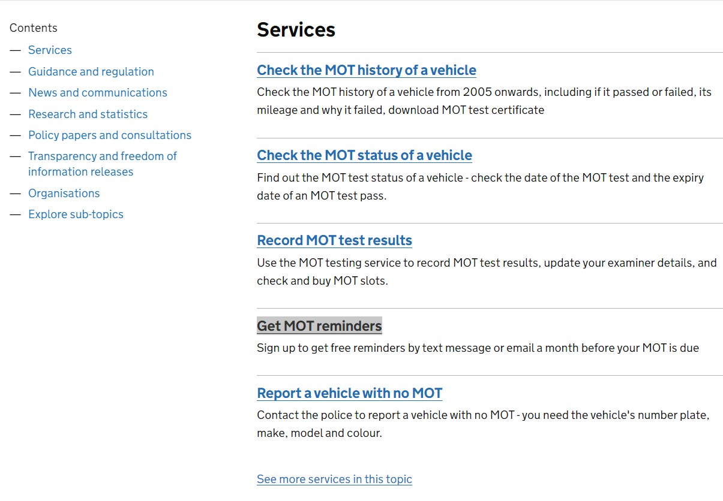Jump to Organisations section
Image resolution: width=723 pixels, height=501 pixels.
pyautogui.click(x=64, y=194)
